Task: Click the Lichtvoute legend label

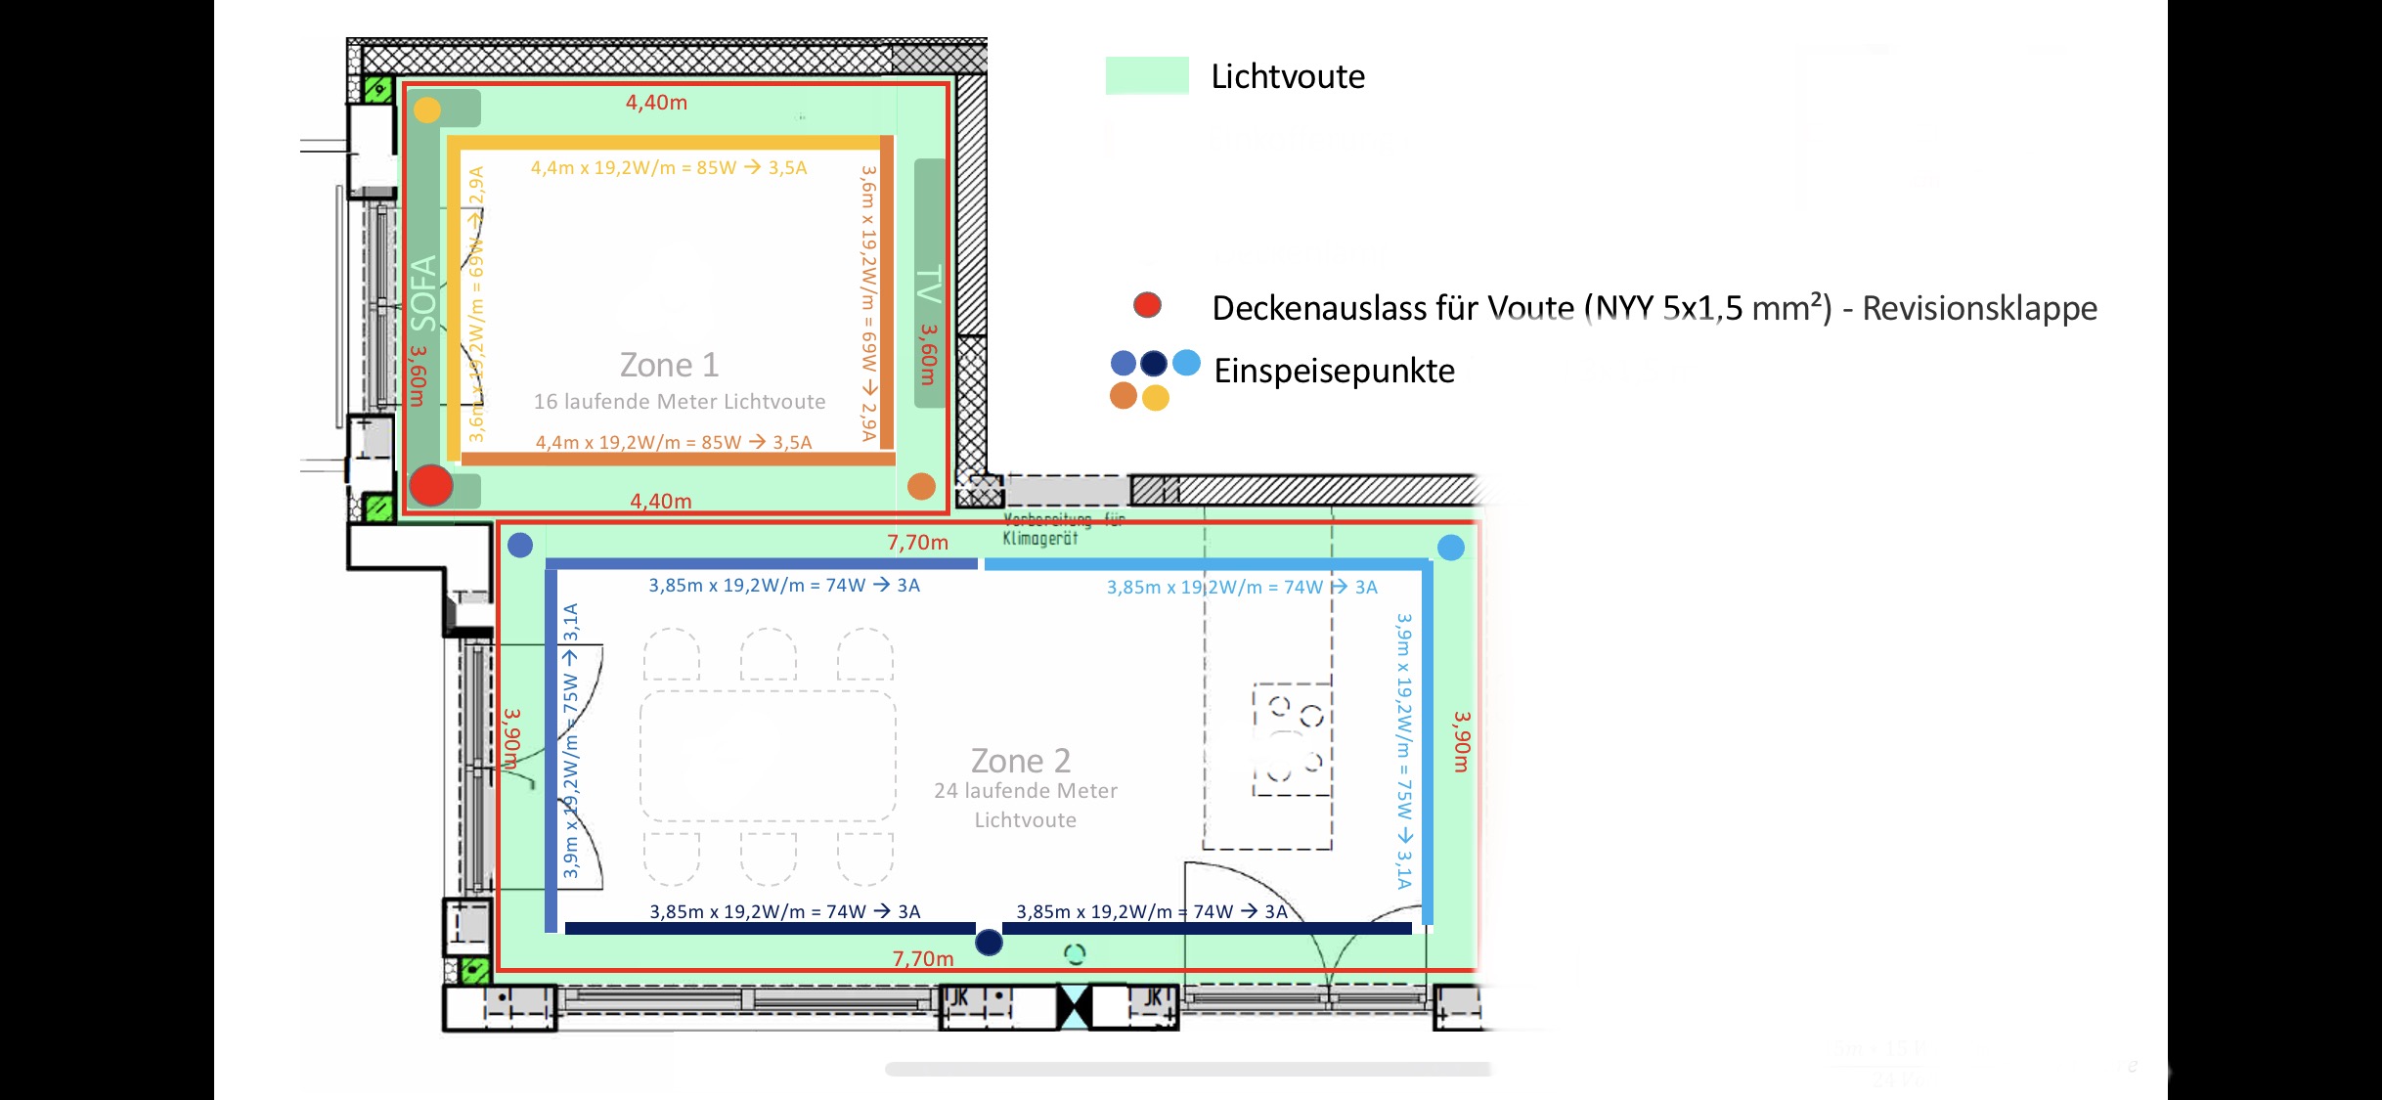Action: click(1287, 76)
